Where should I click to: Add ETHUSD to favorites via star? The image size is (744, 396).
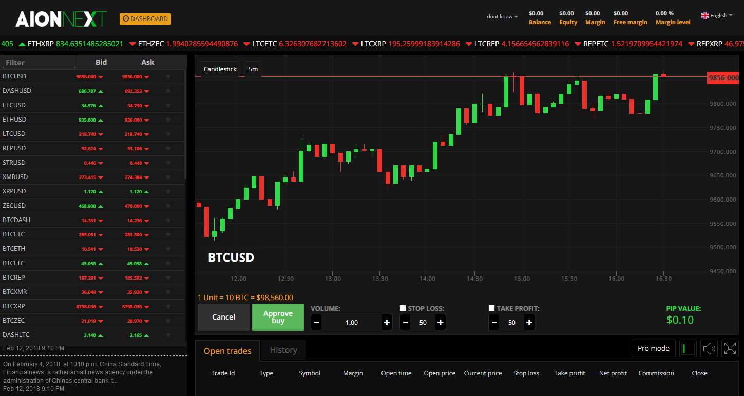pyautogui.click(x=168, y=120)
